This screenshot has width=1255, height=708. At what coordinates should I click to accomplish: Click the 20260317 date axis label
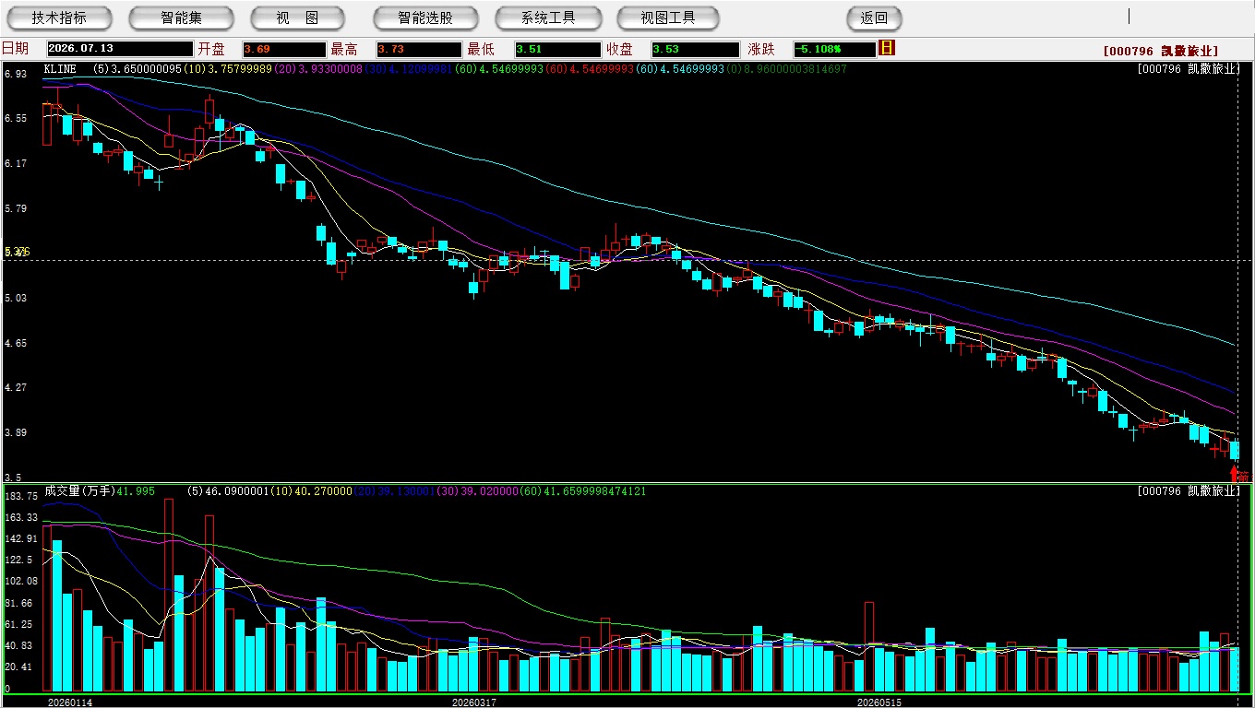(473, 702)
